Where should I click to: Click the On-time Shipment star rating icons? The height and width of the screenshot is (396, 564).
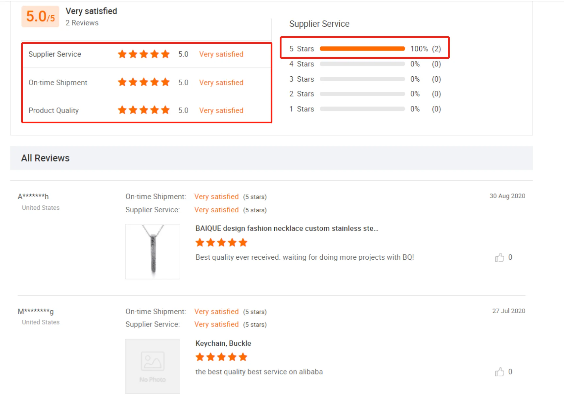144,82
